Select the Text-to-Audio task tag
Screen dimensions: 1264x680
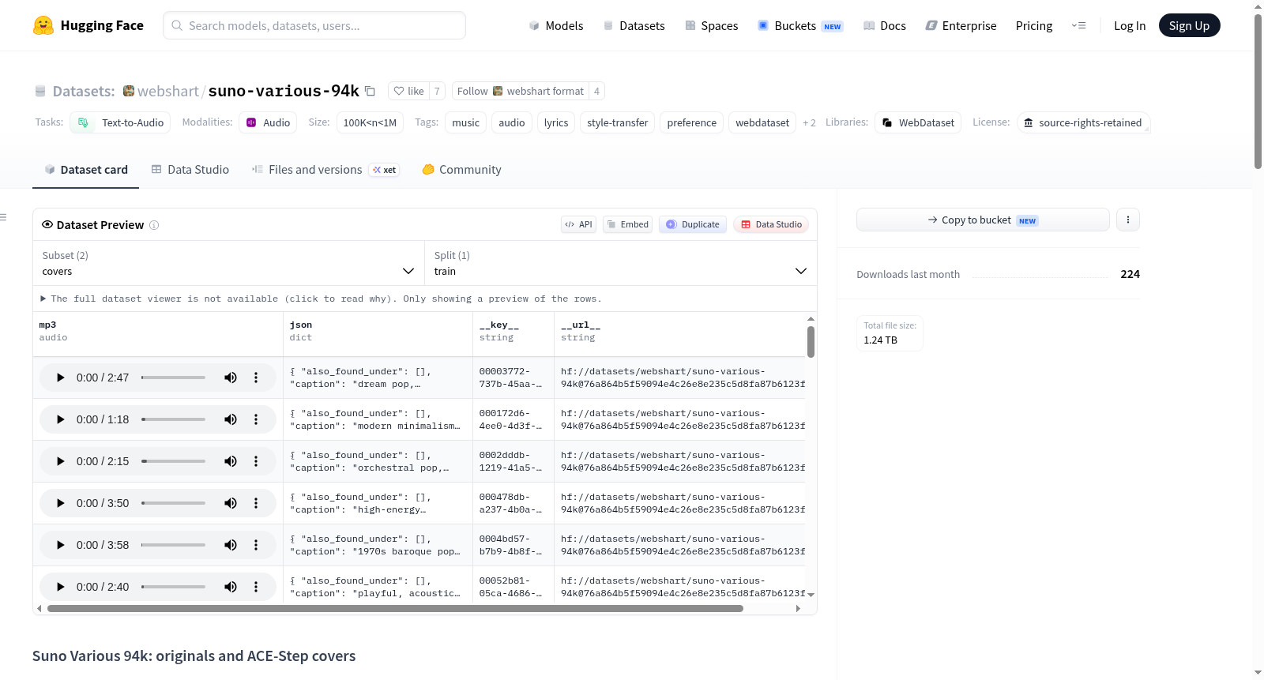(120, 122)
